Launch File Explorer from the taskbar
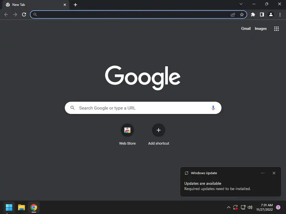 (22, 207)
